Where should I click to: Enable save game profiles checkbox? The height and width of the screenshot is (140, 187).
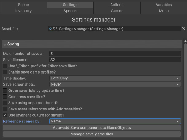(x=5, y=72)
